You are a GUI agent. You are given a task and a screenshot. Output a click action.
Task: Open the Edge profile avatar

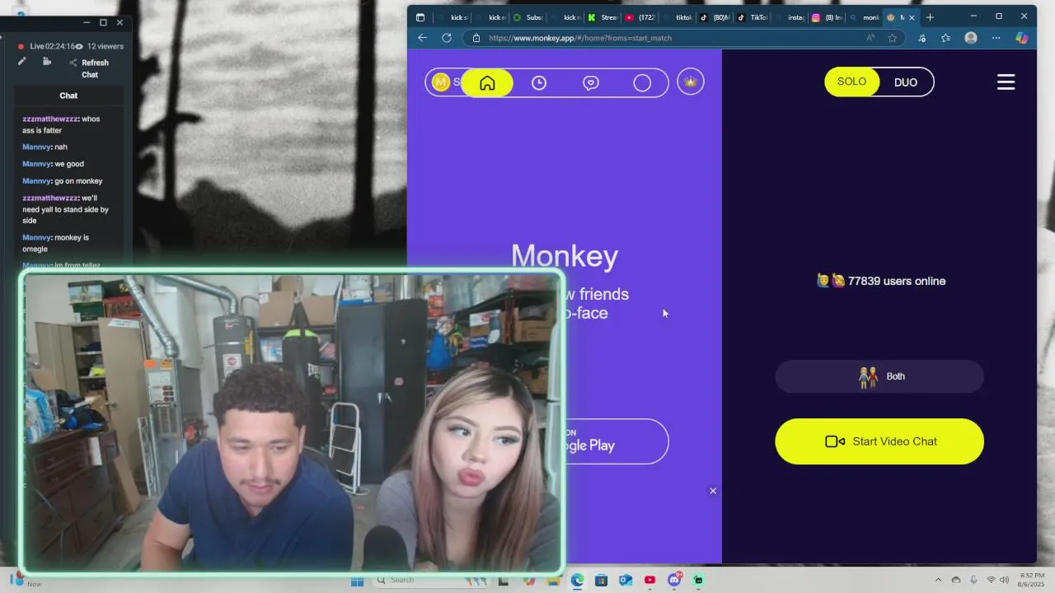[x=971, y=38]
